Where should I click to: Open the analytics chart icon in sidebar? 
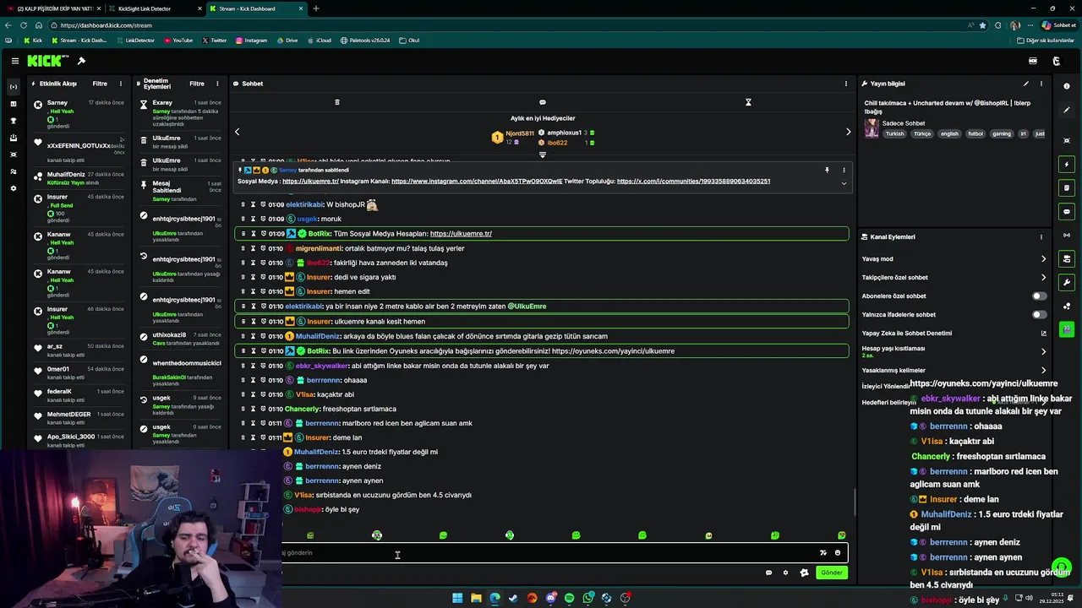13,104
